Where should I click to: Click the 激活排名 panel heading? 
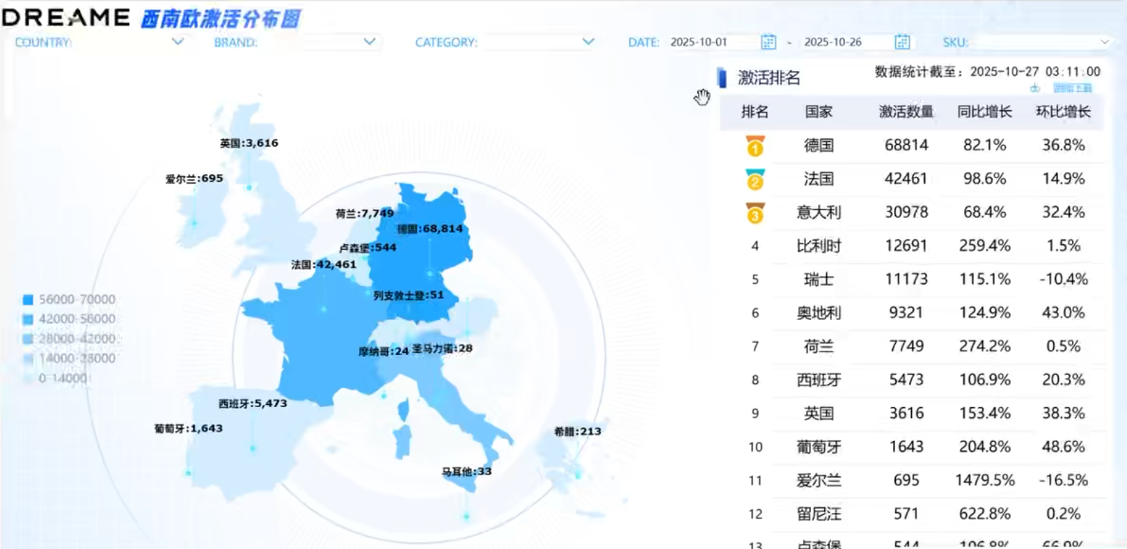[769, 78]
